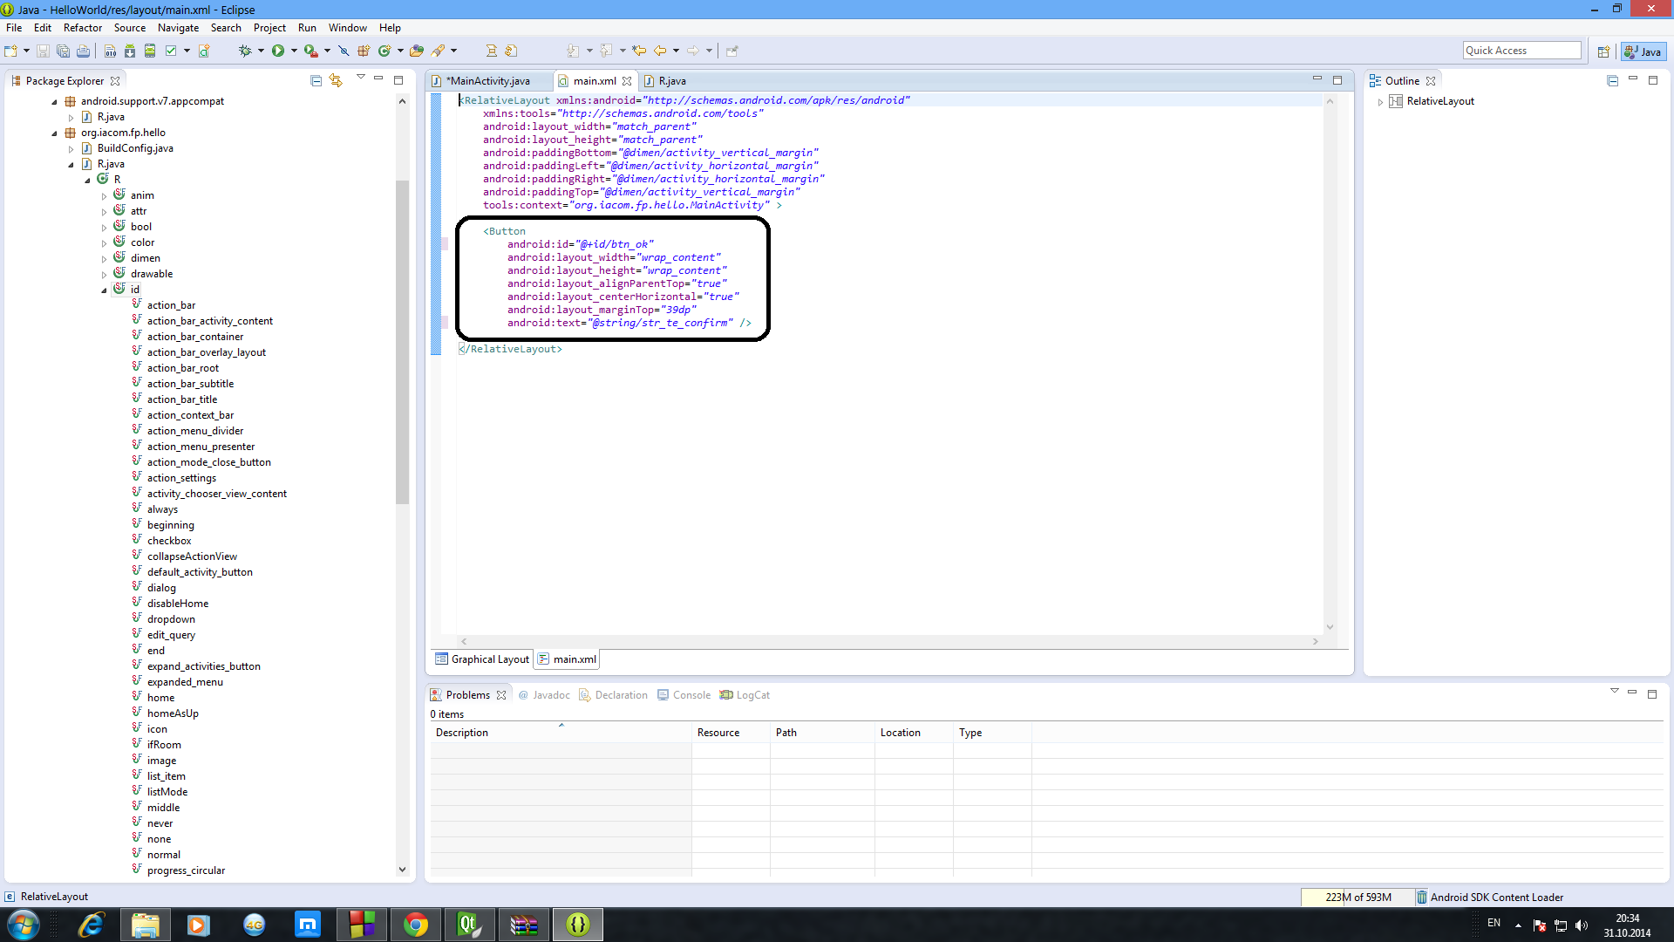1674x942 pixels.
Task: Run garbage collector trash icon
Action: [1422, 897]
